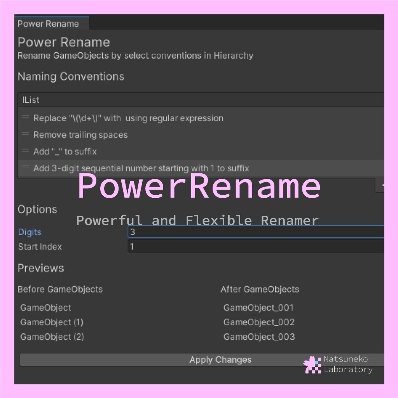Select the Power Rename window tab
The height and width of the screenshot is (398, 398).
coord(52,23)
